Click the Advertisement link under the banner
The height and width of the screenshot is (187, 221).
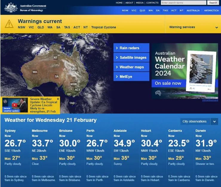(x=210, y=100)
